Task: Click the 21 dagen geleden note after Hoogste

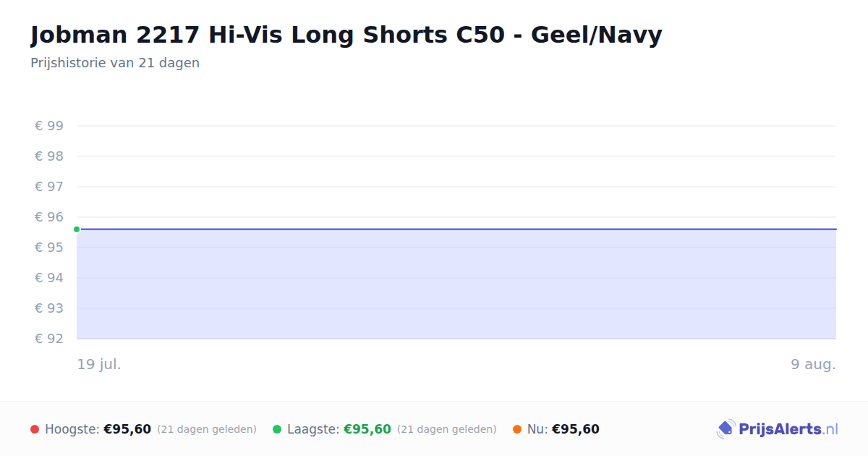Action: click(x=207, y=429)
